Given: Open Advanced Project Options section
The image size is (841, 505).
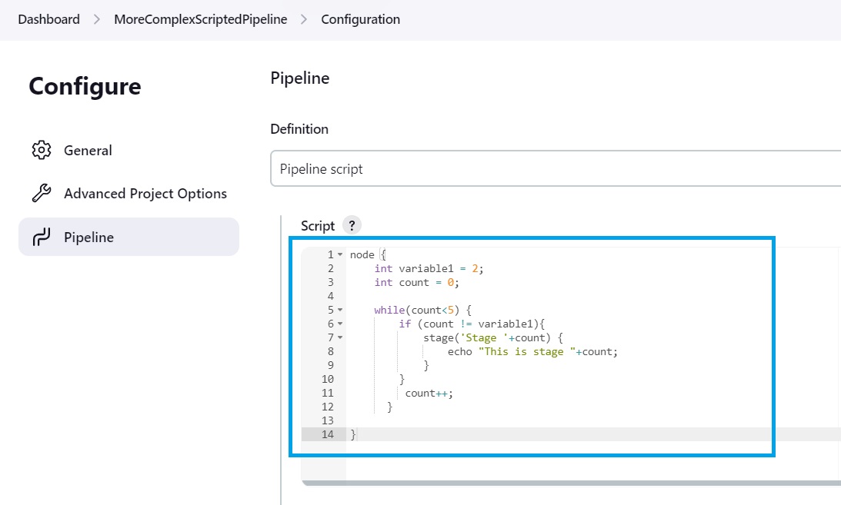Looking at the screenshot, I should (145, 194).
